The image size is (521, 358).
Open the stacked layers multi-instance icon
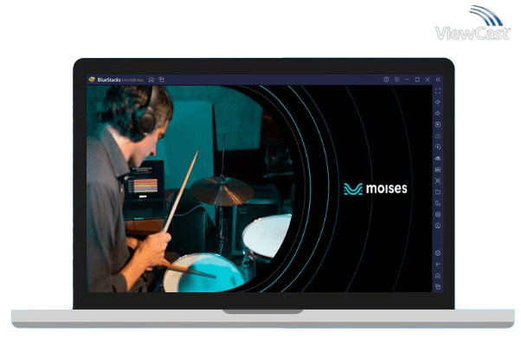click(x=438, y=214)
